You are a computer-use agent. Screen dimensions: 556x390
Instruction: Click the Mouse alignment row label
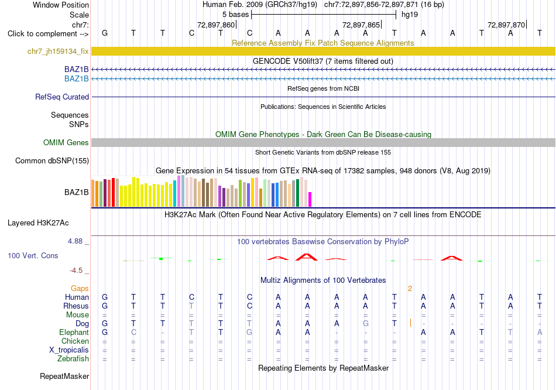pos(77,315)
